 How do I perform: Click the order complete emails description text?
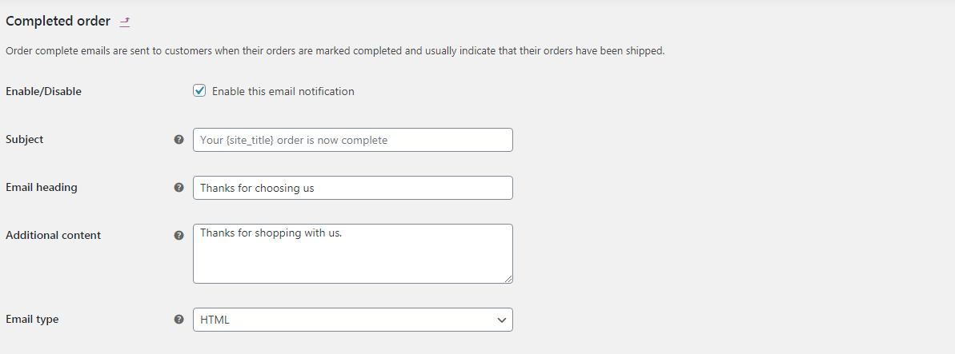click(335, 50)
